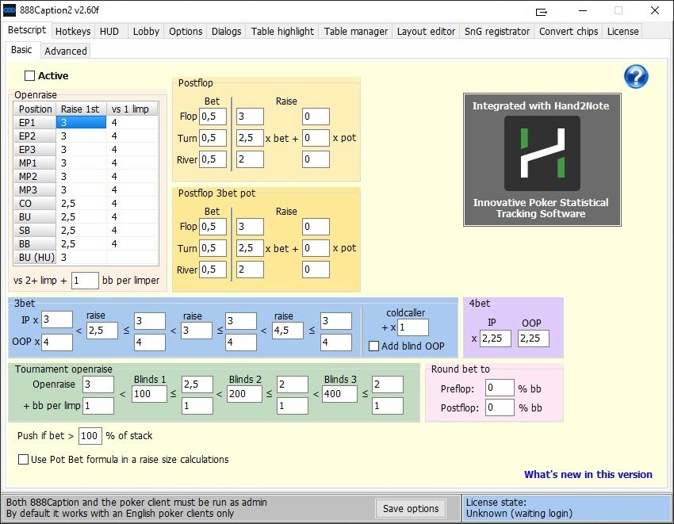
Task: Switch to the Hotkeys tab
Action: [x=73, y=32]
